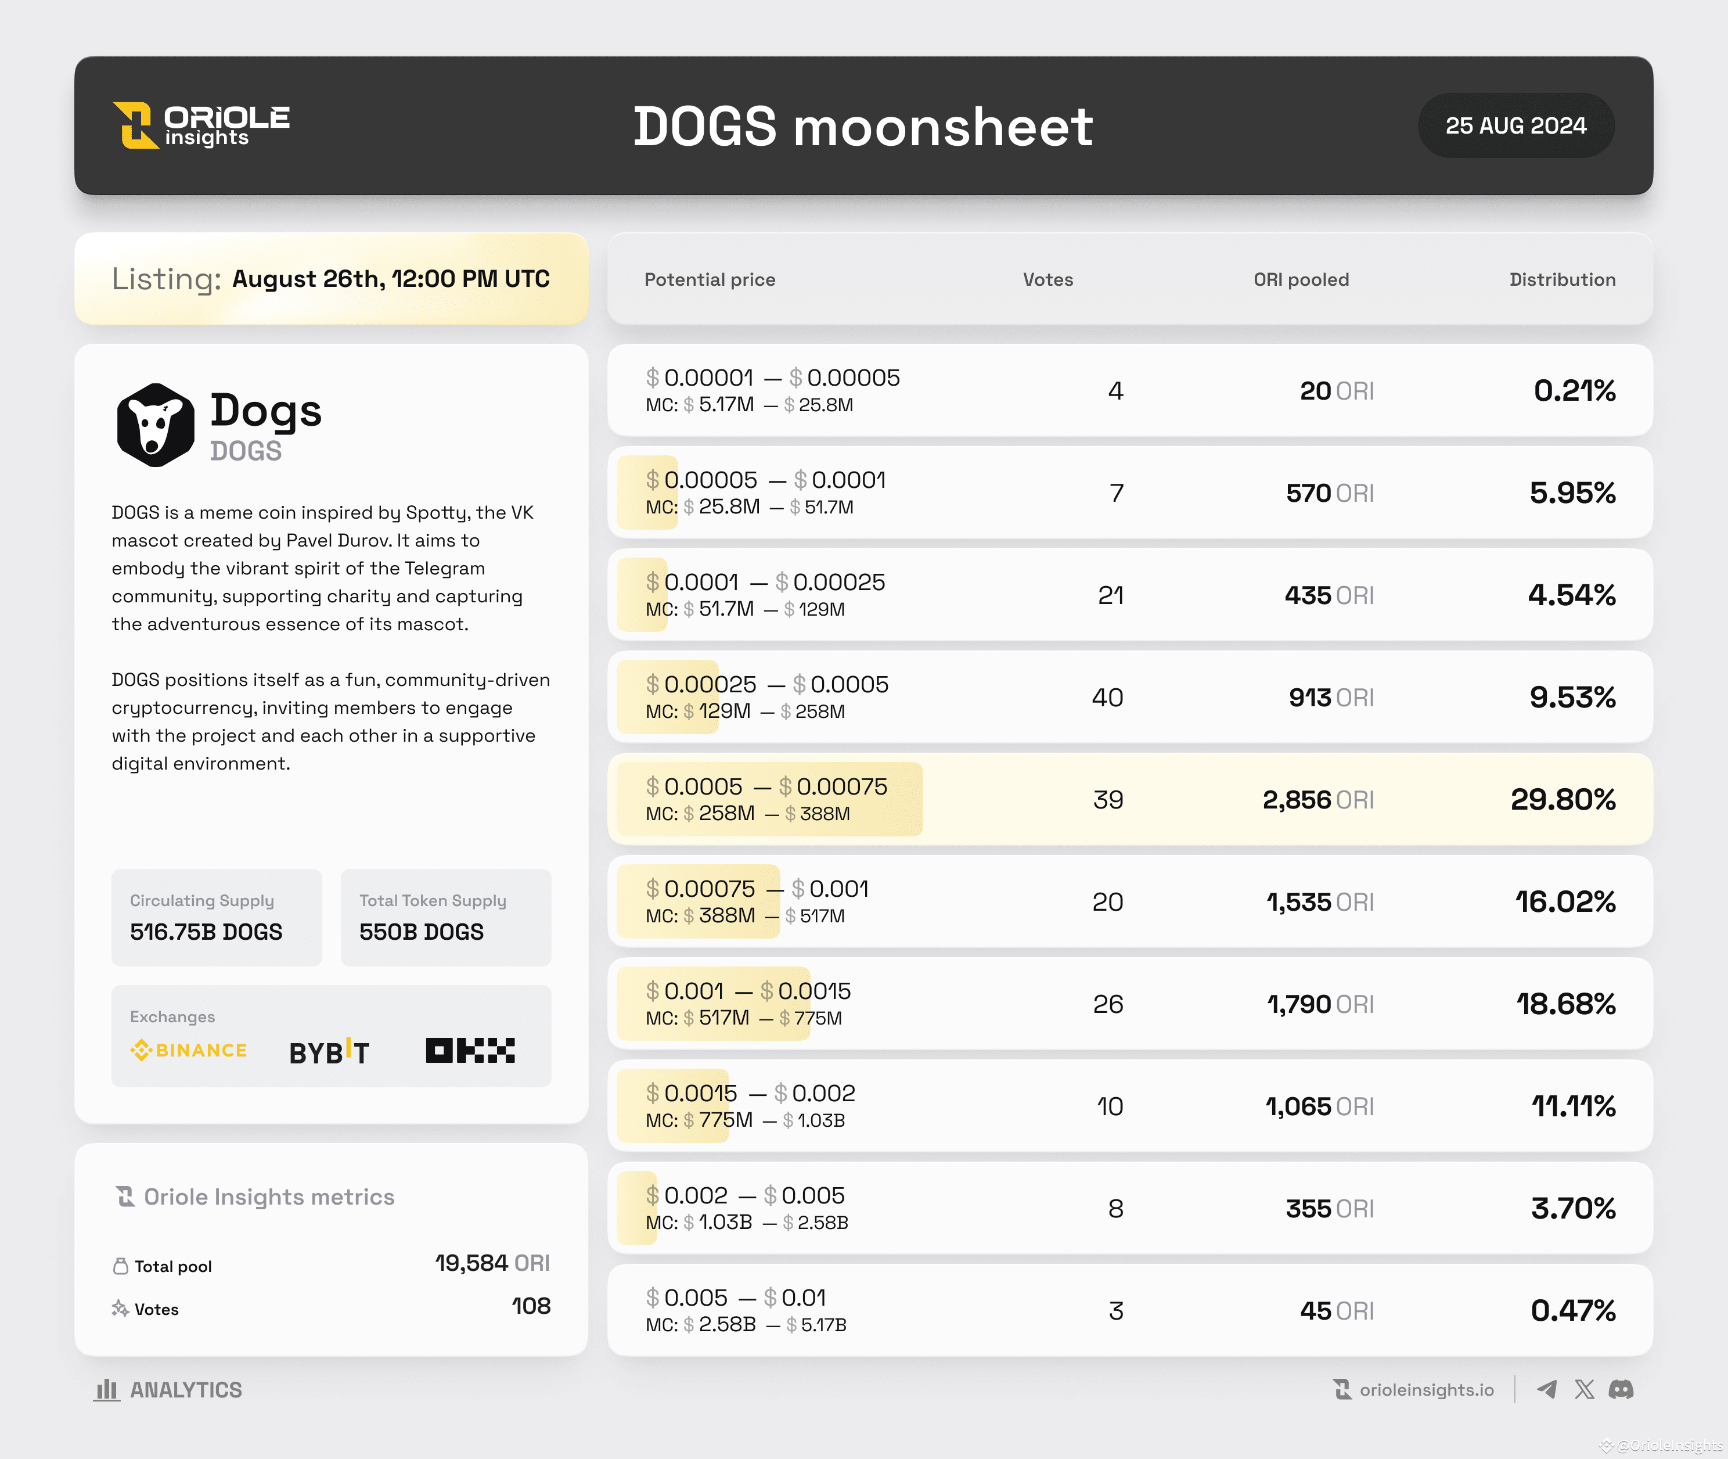
Task: Click the Binance exchange logo
Action: tap(189, 1051)
